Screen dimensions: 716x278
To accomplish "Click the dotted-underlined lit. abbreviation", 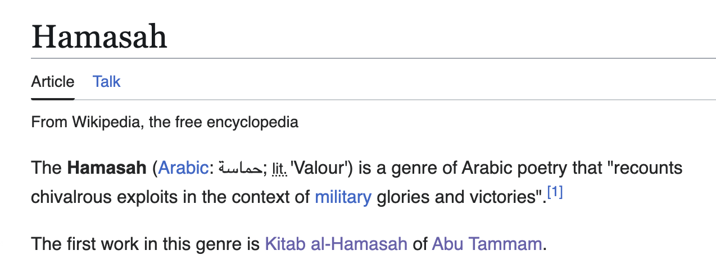I will pos(279,168).
